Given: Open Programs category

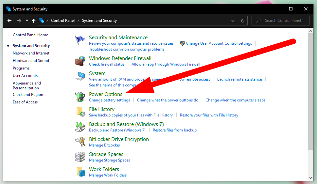Looking at the screenshot, I should click(x=21, y=68).
